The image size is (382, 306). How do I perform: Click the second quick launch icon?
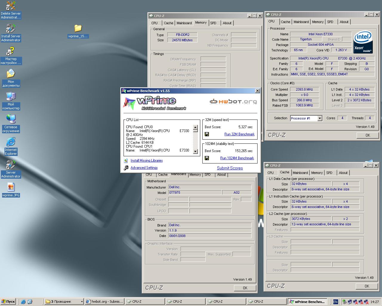[x=30, y=302]
